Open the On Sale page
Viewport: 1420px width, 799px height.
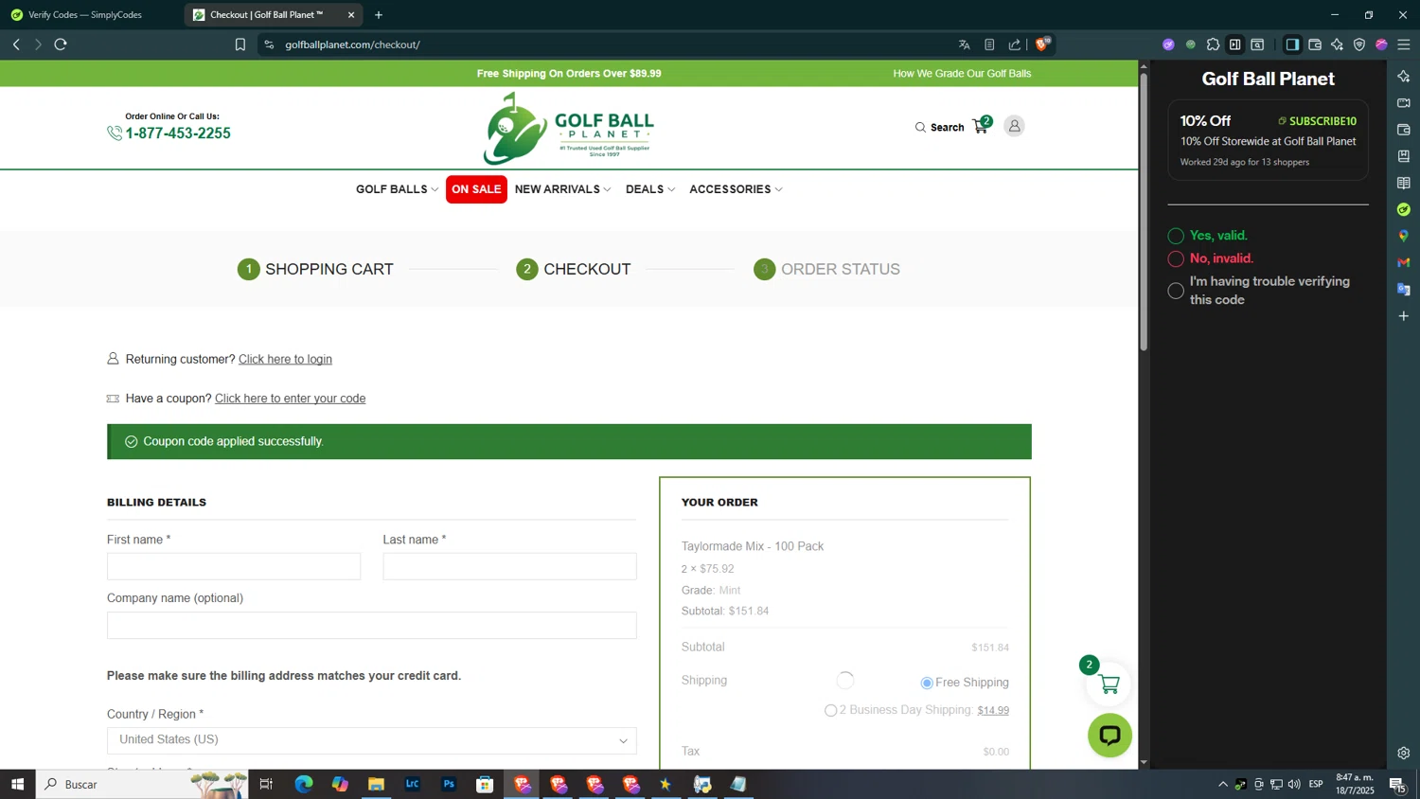click(x=476, y=189)
